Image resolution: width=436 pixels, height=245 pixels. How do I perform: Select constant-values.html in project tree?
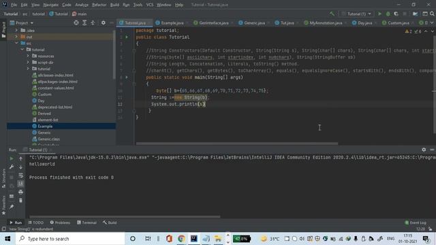pyautogui.click(x=56, y=88)
